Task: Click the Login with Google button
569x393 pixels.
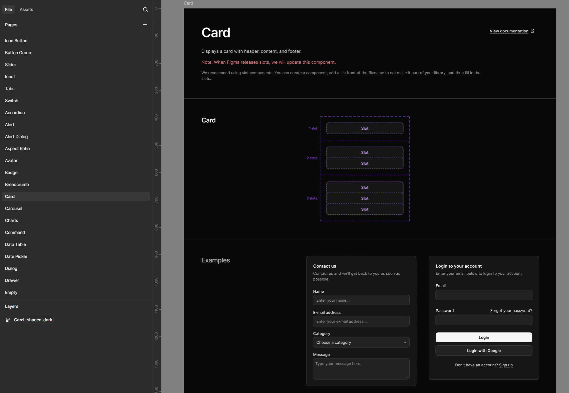Action: tap(483, 351)
